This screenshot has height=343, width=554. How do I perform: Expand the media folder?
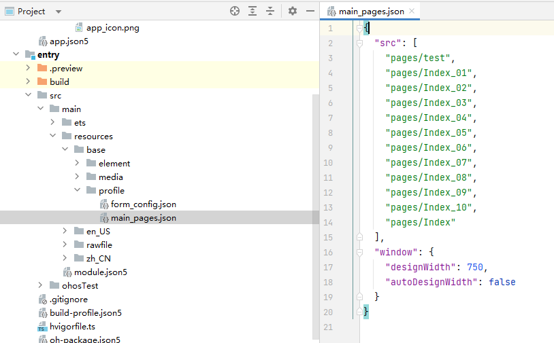78,177
